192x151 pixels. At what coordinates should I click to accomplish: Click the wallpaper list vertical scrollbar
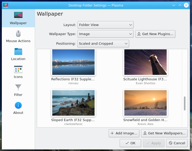coord(185,103)
